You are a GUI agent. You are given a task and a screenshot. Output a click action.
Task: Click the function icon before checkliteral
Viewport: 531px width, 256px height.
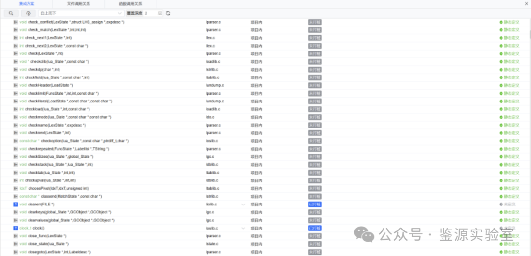pyautogui.click(x=16, y=102)
